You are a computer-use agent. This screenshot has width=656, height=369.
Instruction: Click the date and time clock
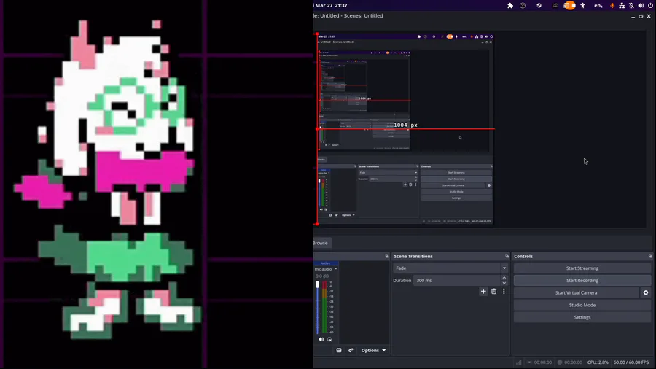click(330, 5)
